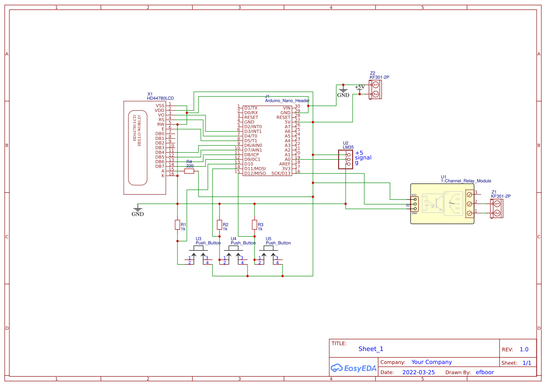This screenshot has height=386, width=546.
Task: Select the 1k resistor R3
Action: tap(255, 225)
